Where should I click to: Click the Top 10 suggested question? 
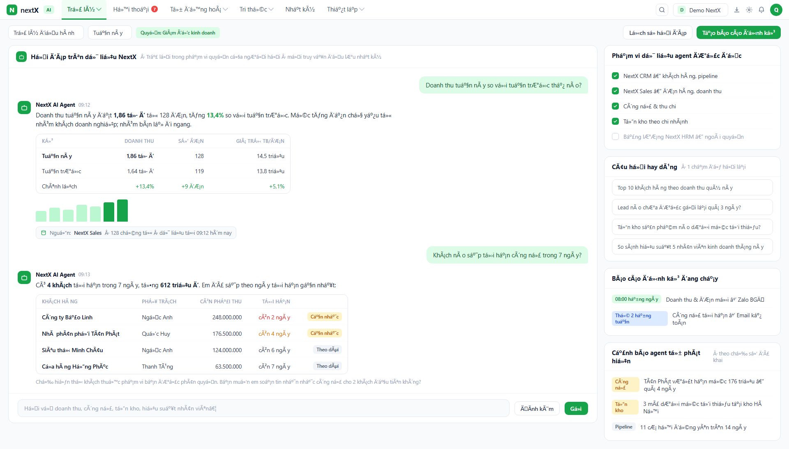692,188
